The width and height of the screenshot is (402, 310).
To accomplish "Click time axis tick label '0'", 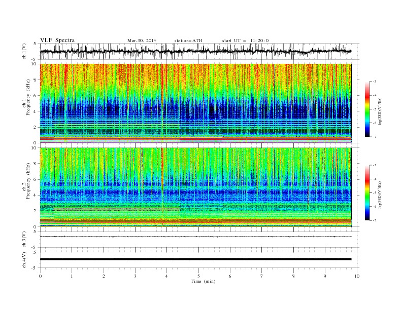I will [40, 276].
